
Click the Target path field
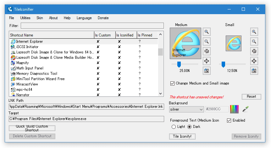tap(86, 119)
